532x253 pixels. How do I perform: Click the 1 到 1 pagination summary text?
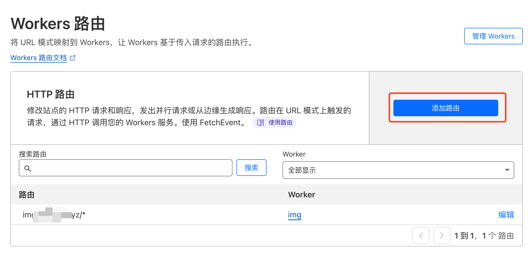(484, 236)
